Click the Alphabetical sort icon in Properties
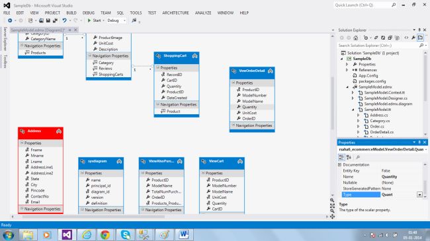The width and height of the screenshot is (430, 241). (x=349, y=157)
